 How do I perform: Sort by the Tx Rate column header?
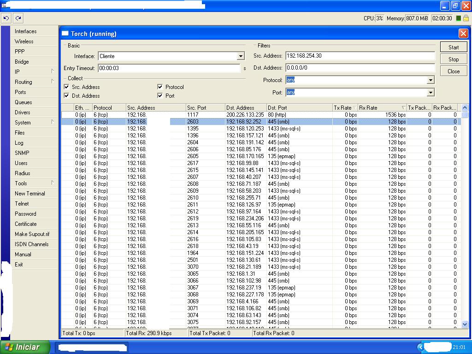pos(345,107)
